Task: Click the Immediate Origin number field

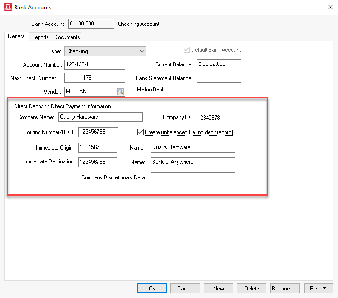Action: pyautogui.click(x=97, y=147)
